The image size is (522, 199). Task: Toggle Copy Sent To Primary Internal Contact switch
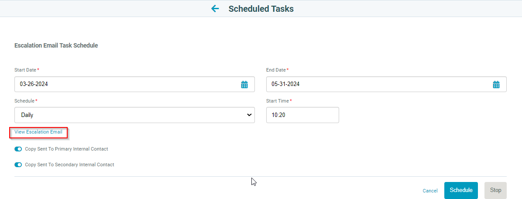18,149
